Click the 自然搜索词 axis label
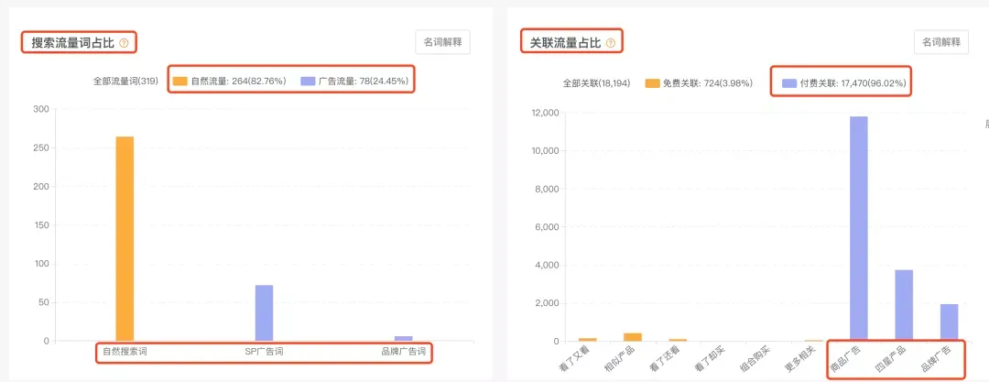 (x=125, y=352)
